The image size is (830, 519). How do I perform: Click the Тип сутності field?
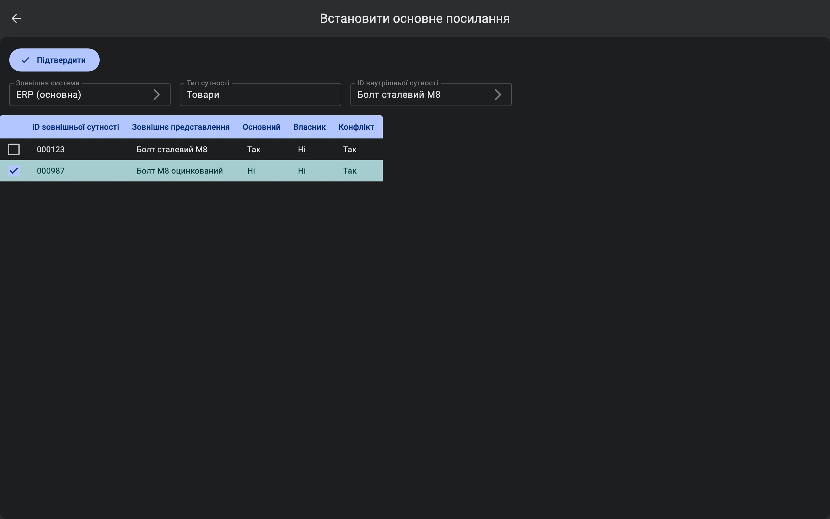(260, 94)
